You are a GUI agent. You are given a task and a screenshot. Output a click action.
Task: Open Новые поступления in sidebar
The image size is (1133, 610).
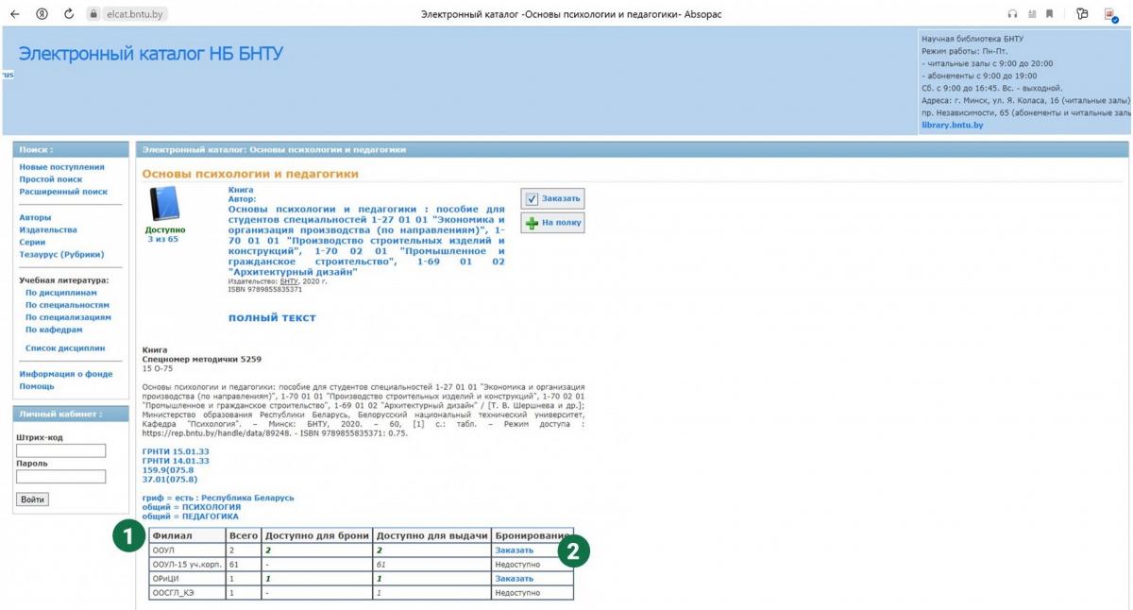point(62,167)
